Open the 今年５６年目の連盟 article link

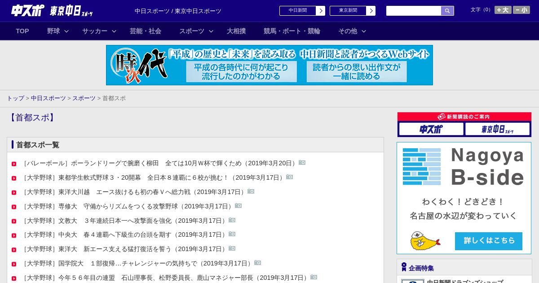pyautogui.click(x=166, y=278)
